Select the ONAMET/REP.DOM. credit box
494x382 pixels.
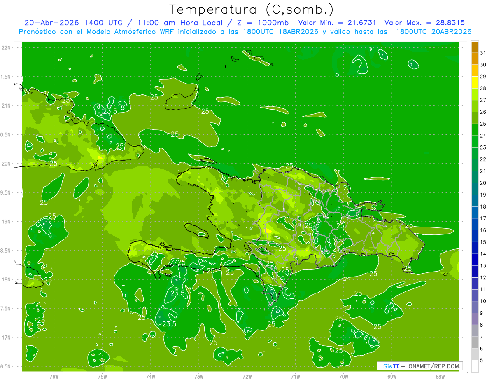pos(419,366)
